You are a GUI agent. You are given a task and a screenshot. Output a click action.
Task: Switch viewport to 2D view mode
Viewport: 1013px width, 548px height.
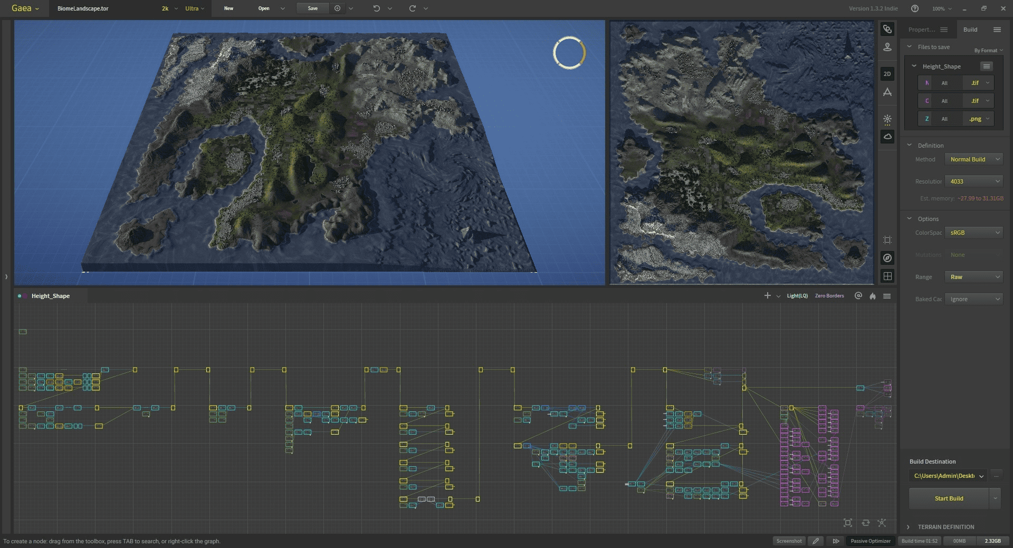point(887,74)
